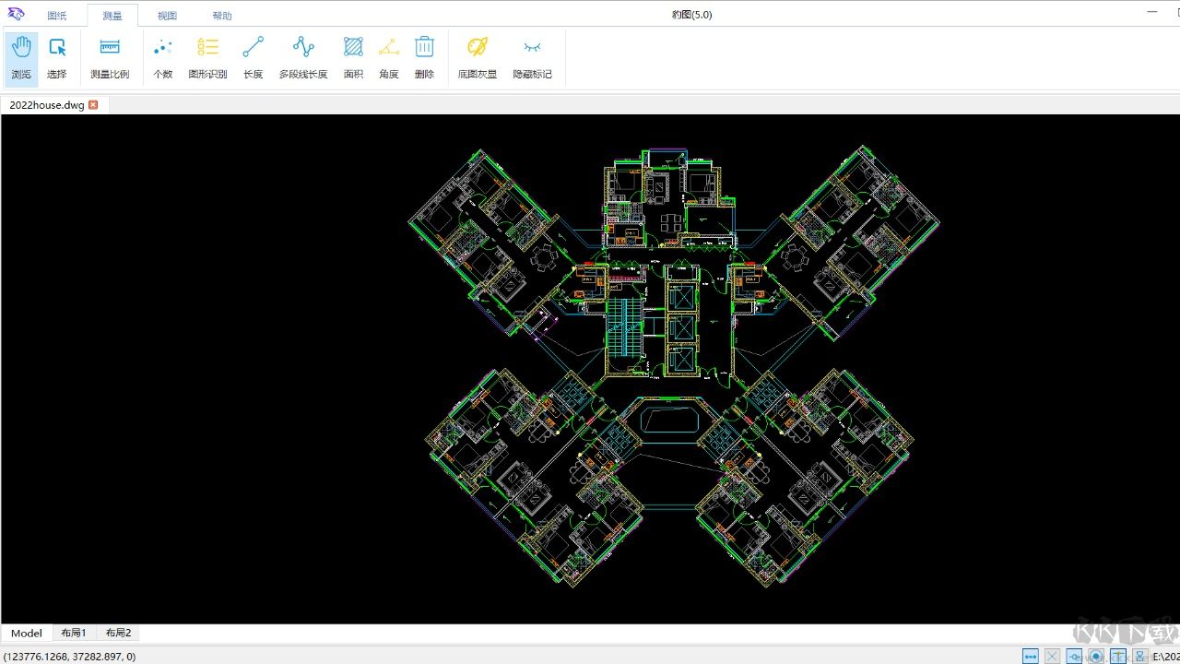Open the 图纸 ribbon tab

pos(57,16)
